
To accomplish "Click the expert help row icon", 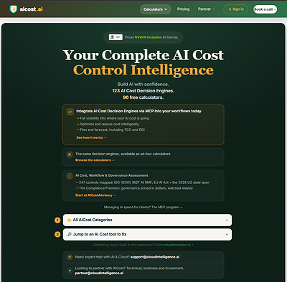I will [x=70, y=257].
